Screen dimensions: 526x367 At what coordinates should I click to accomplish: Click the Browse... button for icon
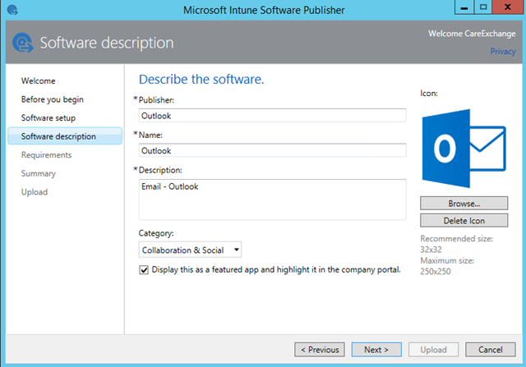coord(464,204)
